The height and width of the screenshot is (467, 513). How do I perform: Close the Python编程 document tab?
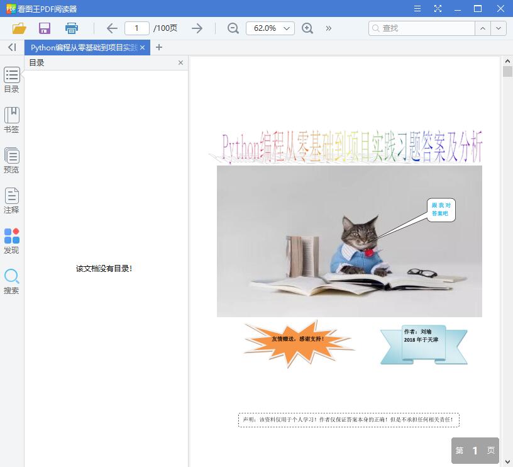(x=142, y=47)
